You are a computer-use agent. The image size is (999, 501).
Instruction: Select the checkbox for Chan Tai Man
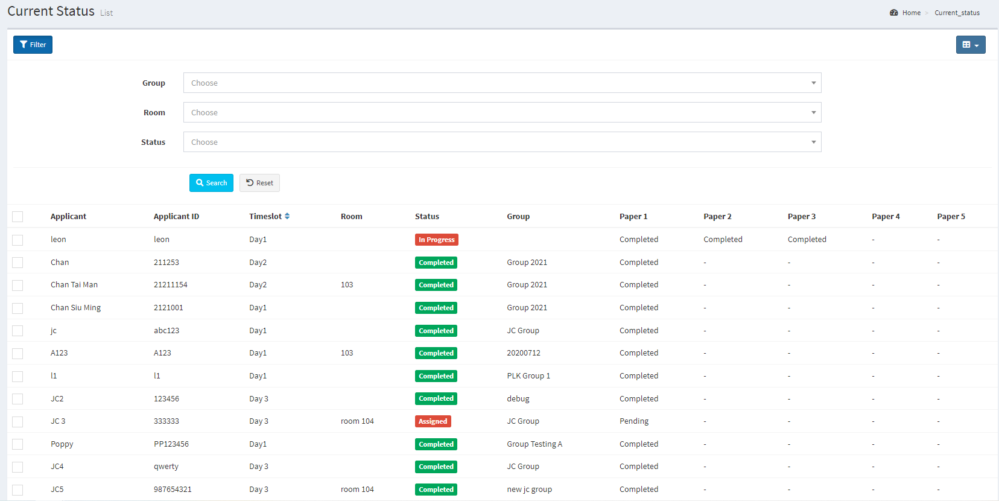coord(17,285)
